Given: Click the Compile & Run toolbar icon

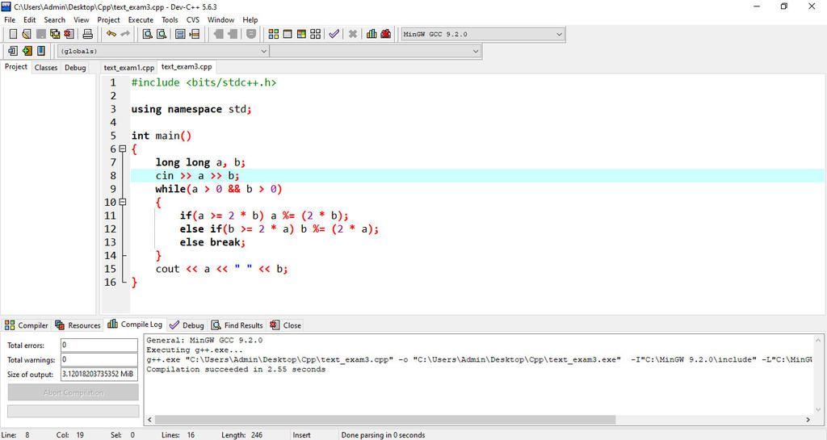Looking at the screenshot, I should click(x=301, y=34).
